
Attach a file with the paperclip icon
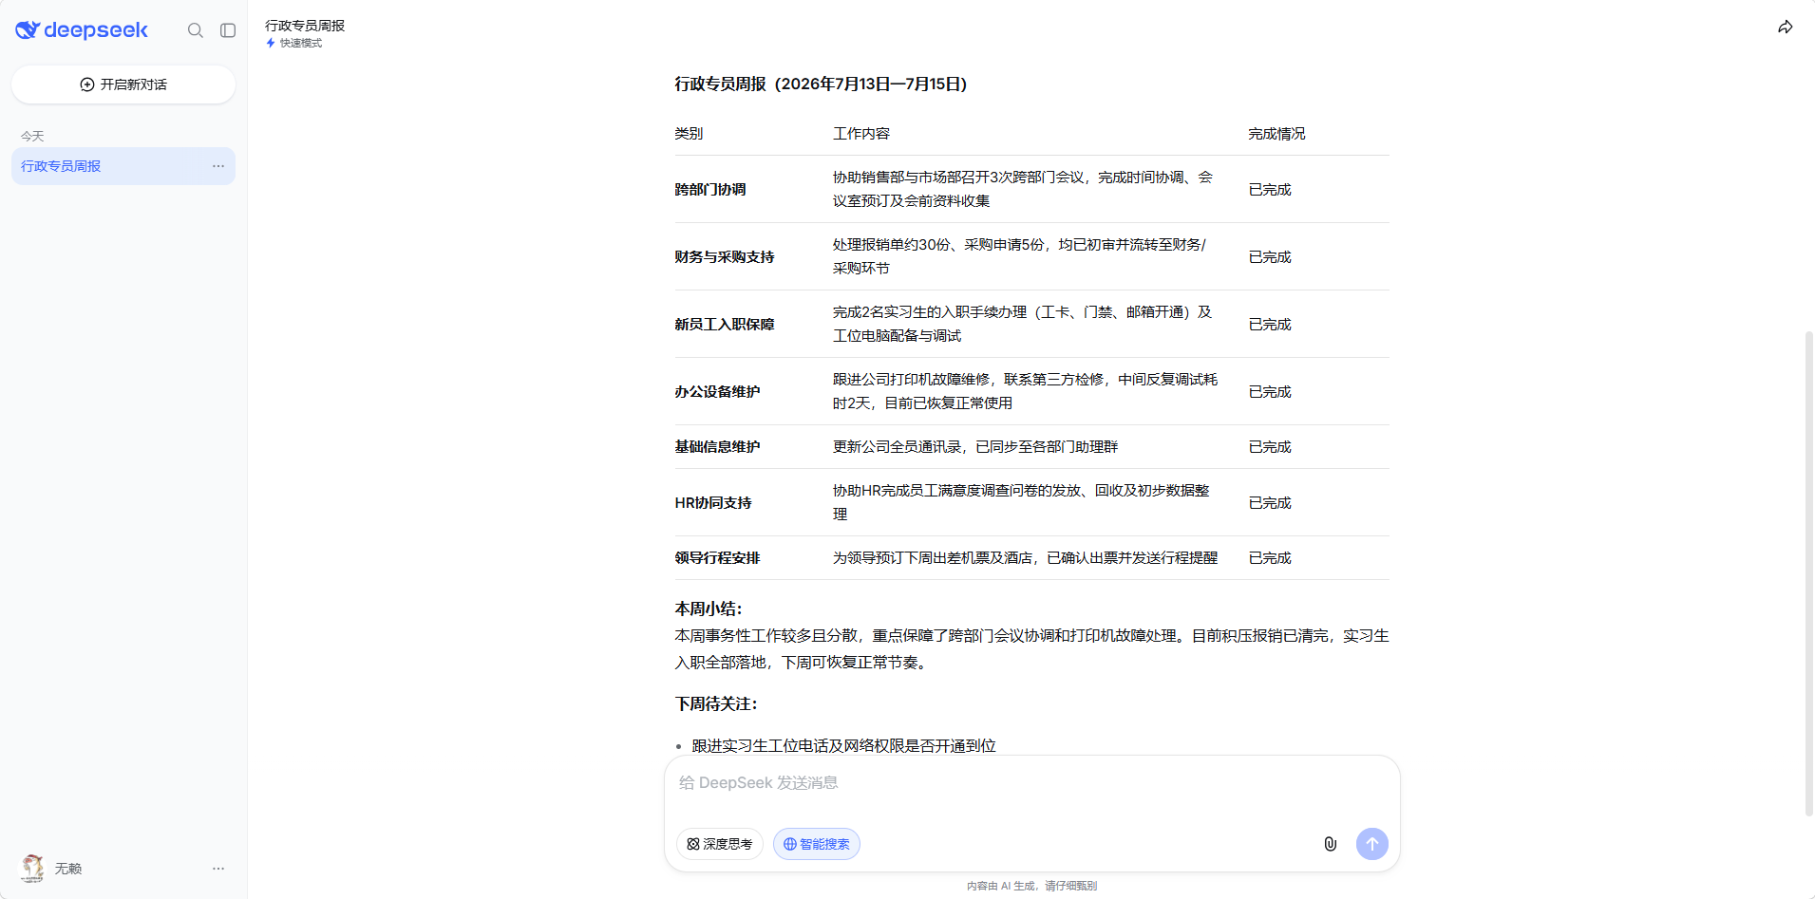[x=1331, y=844]
